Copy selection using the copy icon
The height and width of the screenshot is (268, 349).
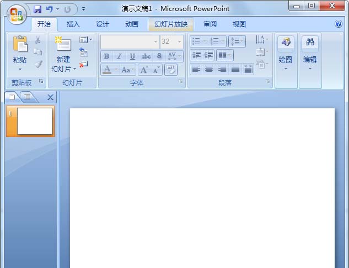coord(38,52)
